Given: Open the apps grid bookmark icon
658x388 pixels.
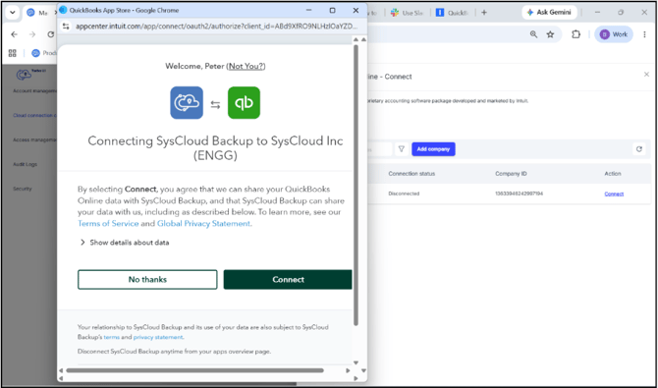Looking at the screenshot, I should click(x=12, y=53).
